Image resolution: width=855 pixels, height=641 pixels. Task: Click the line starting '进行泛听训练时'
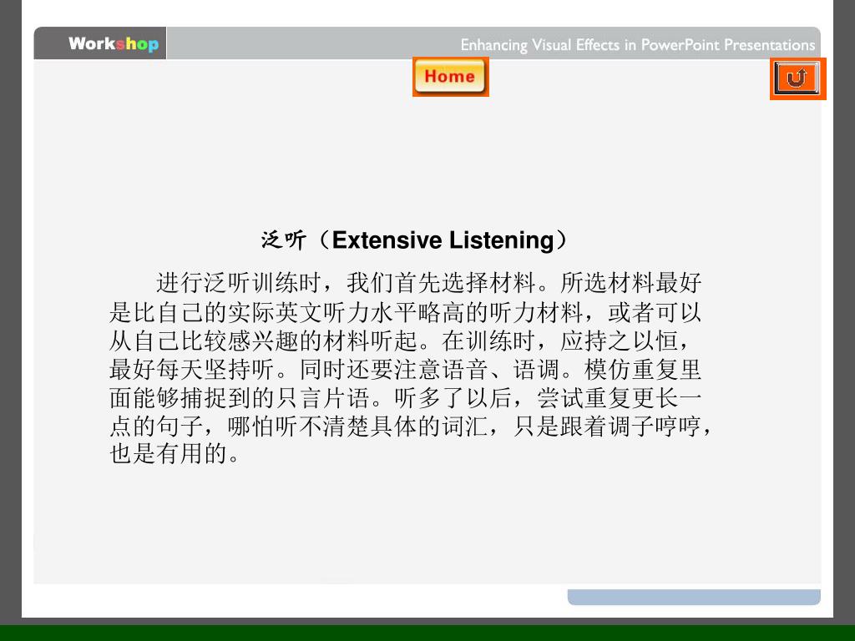coord(428,283)
